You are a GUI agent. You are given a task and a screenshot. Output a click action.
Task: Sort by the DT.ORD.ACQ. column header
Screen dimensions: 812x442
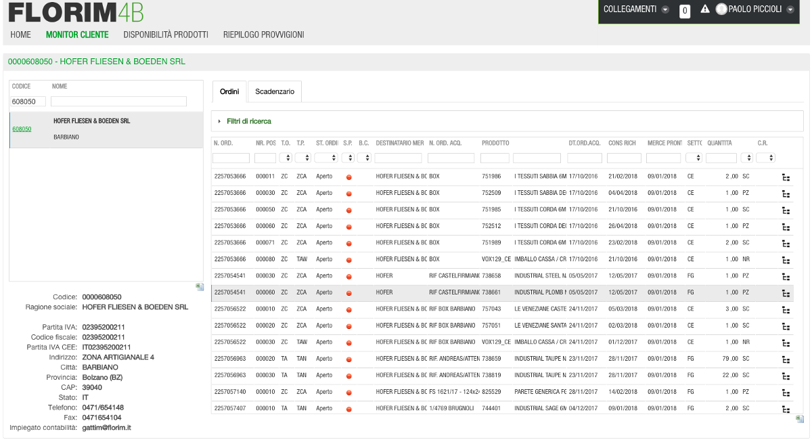pyautogui.click(x=585, y=143)
